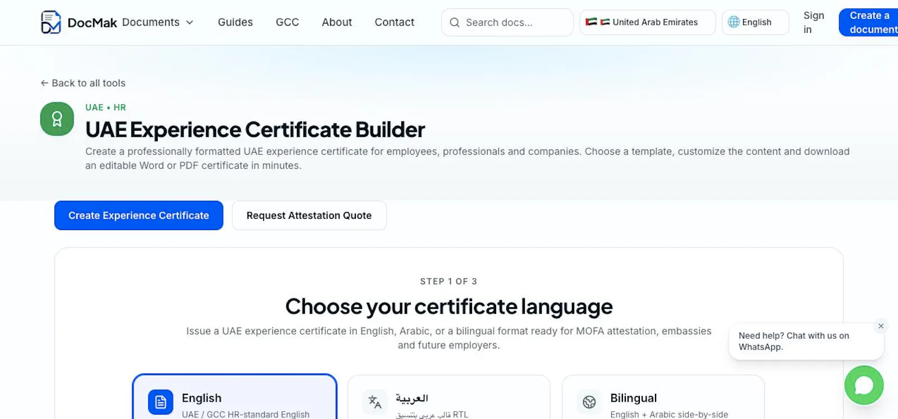Open the Documents dropdown menu
898x419 pixels.
[158, 22]
